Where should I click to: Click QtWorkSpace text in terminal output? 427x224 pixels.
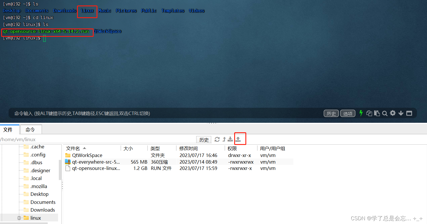click(x=107, y=31)
